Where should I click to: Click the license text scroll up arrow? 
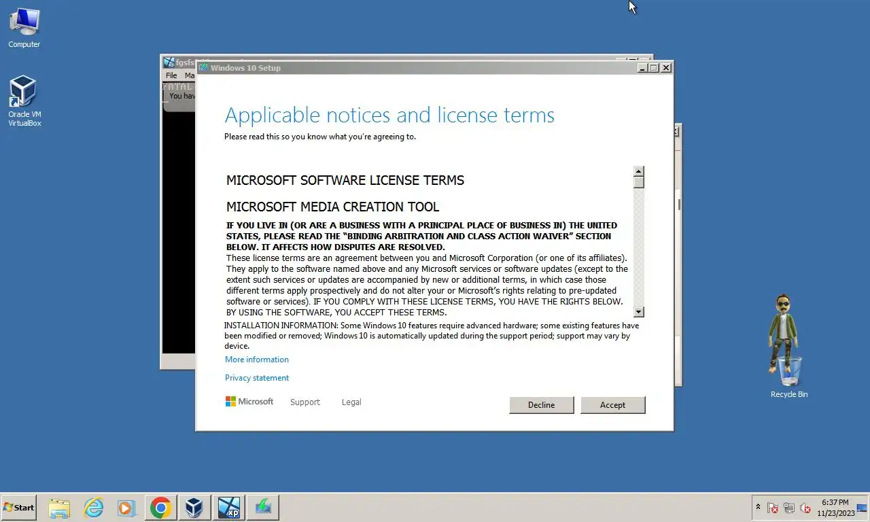[x=638, y=171]
